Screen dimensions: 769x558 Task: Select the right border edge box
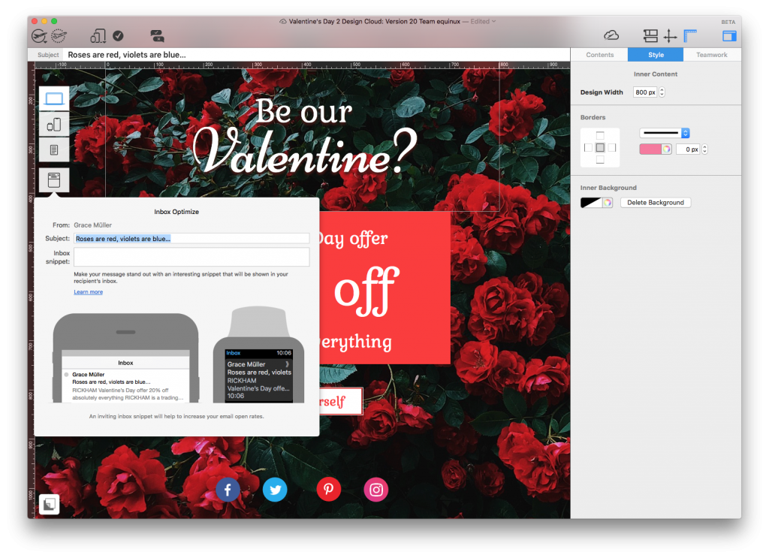612,148
